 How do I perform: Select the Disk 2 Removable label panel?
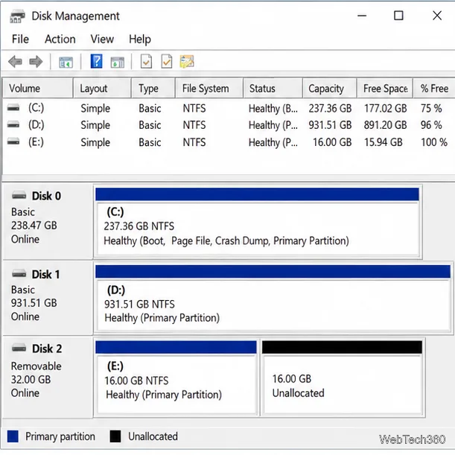pos(48,378)
